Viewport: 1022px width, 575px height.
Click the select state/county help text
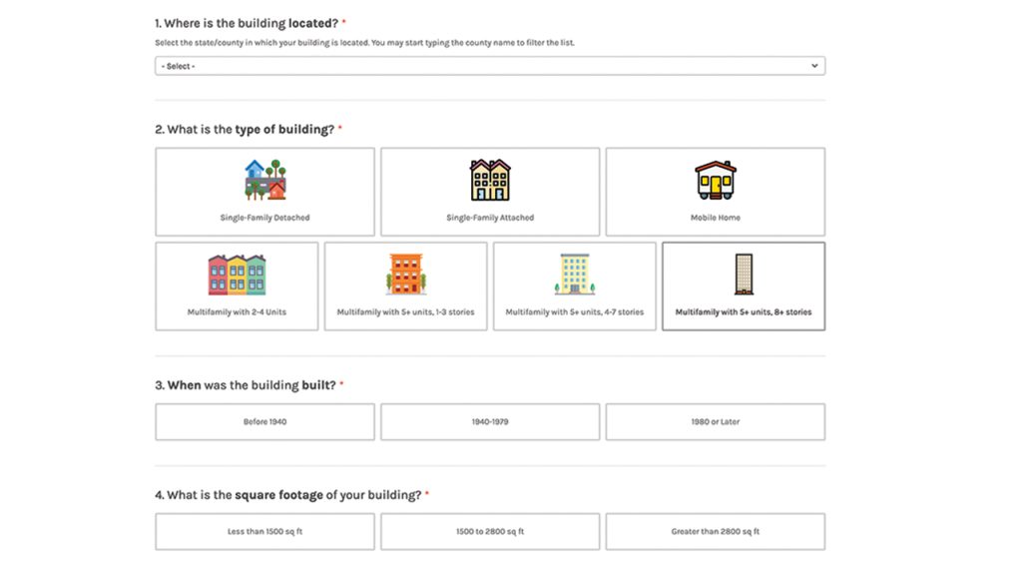(x=364, y=43)
